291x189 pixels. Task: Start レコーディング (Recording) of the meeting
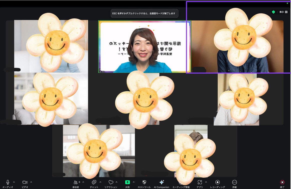click(x=217, y=182)
